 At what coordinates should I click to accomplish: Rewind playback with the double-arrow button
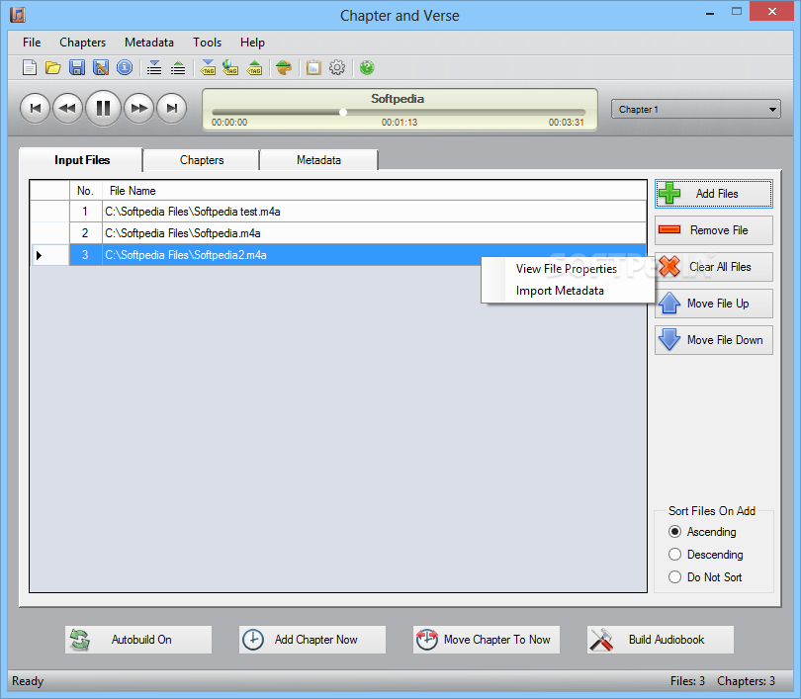coord(67,108)
